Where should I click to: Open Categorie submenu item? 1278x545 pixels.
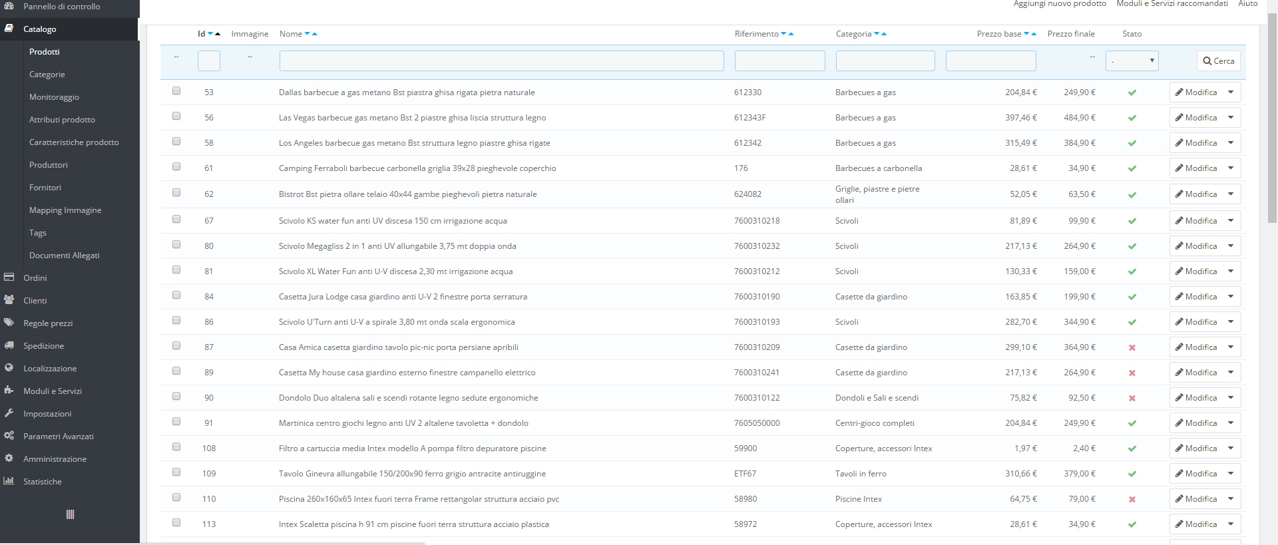pyautogui.click(x=47, y=75)
